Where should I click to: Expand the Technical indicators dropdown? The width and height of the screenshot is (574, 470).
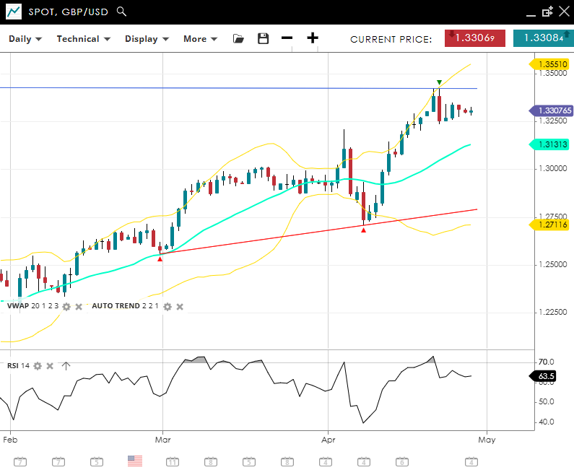[x=84, y=39]
